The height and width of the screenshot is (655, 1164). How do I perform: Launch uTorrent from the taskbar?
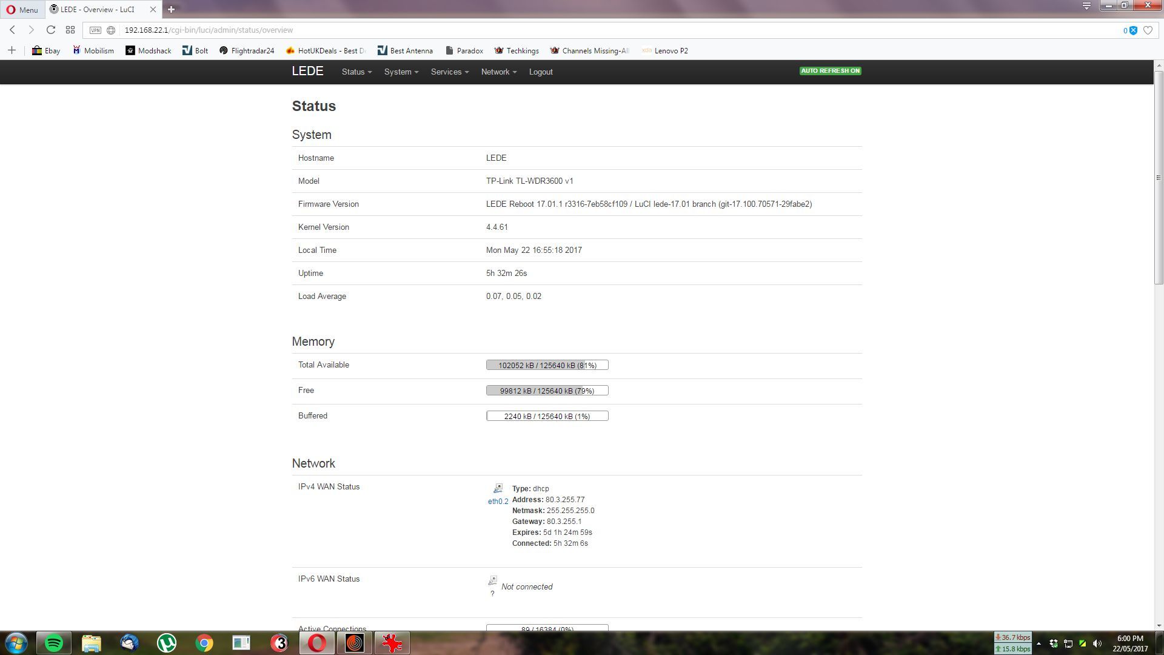[166, 643]
